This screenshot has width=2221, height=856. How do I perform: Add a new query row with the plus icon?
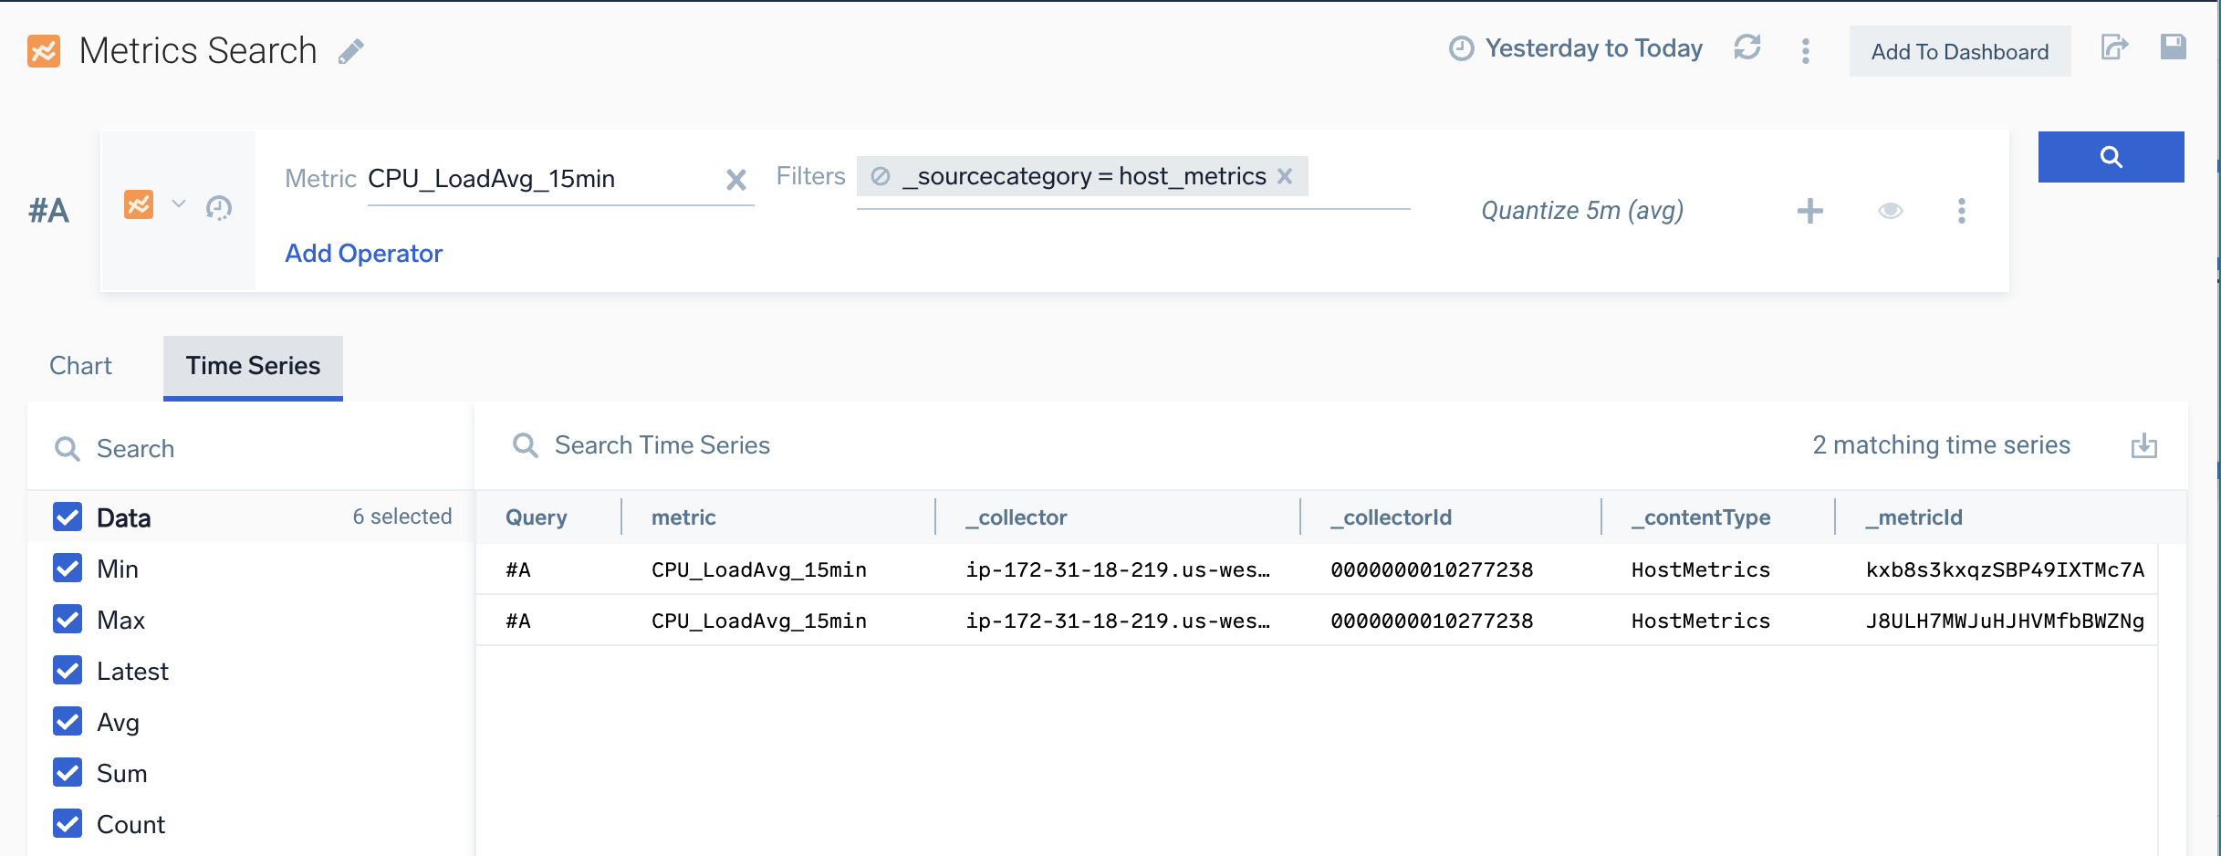point(1810,210)
